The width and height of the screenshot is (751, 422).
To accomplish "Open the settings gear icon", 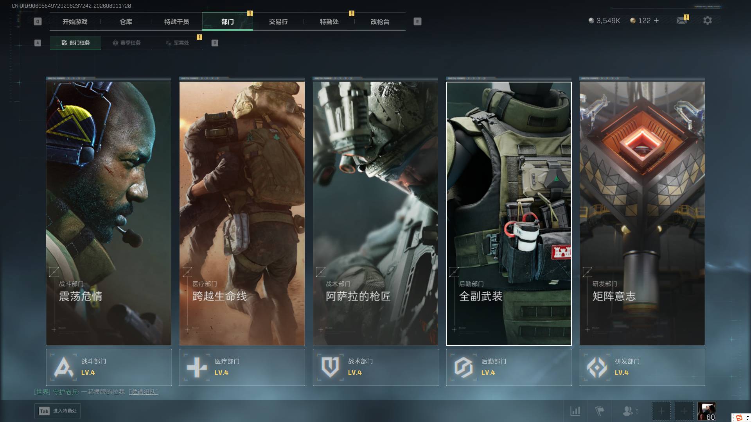I will (x=708, y=20).
